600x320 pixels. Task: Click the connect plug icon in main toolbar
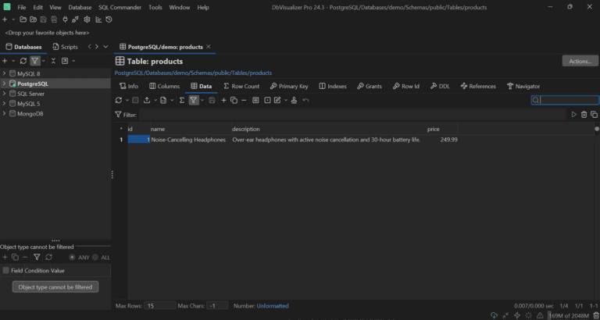pos(65,20)
